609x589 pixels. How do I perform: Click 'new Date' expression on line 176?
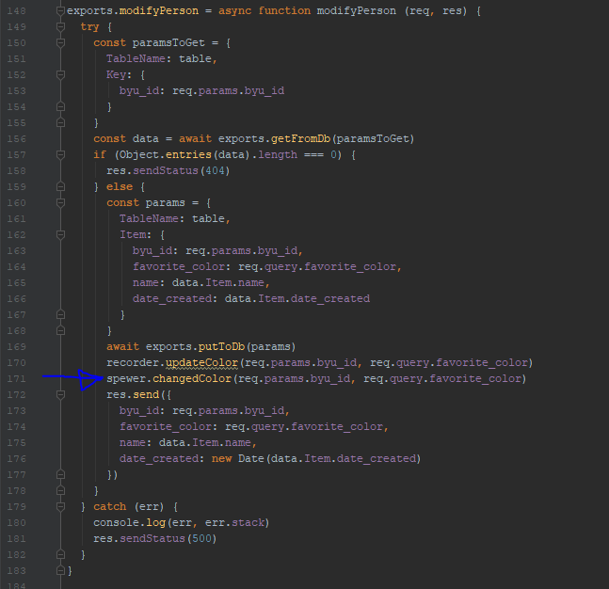tap(238, 458)
